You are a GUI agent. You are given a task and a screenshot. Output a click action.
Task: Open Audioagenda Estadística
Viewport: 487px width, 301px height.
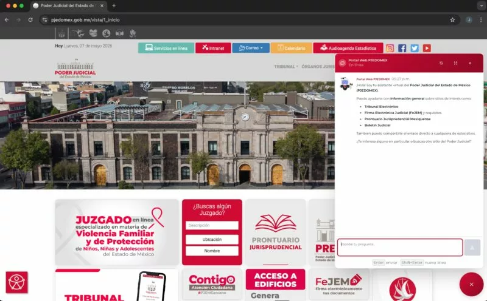click(x=348, y=48)
